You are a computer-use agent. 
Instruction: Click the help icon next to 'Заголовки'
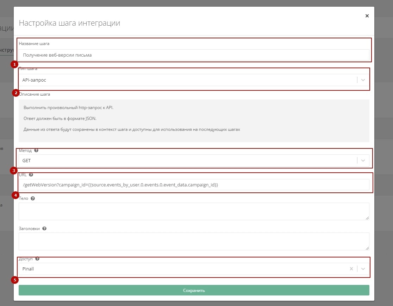44,229
